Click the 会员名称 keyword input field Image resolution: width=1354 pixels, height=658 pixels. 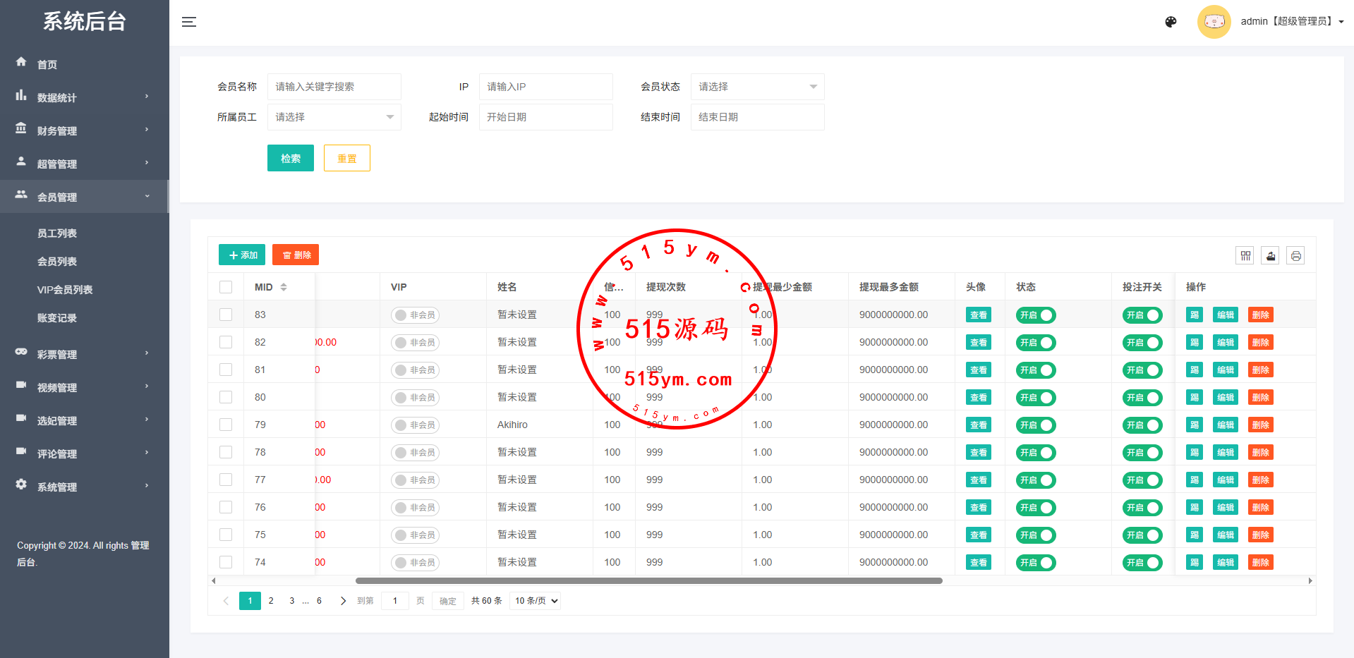pyautogui.click(x=334, y=87)
